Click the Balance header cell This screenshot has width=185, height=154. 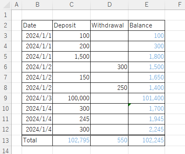click(147, 25)
